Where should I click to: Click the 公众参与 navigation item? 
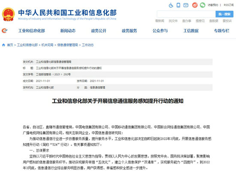click(x=160, y=31)
